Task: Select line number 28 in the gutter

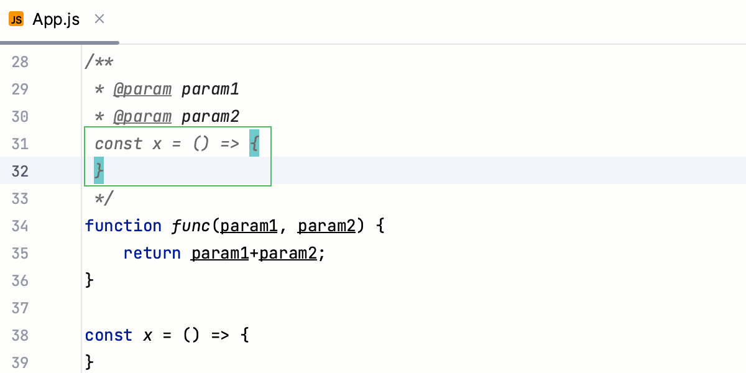Action: click(19, 62)
